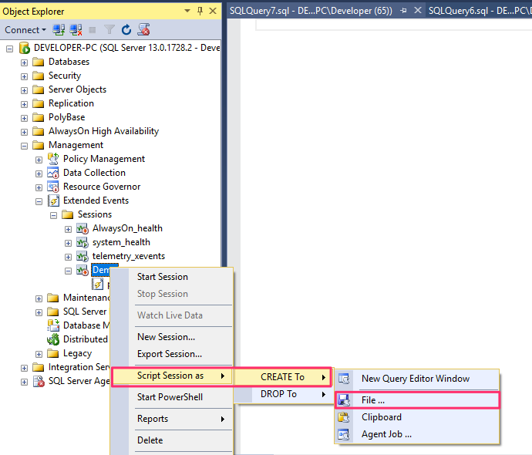This screenshot has height=455, width=532.
Task: Select the Integration Services tree item
Action: [79, 367]
